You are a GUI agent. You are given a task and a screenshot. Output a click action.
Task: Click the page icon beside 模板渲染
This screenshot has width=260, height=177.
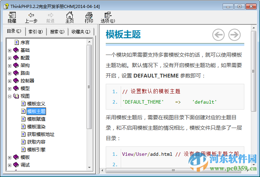point(23,127)
